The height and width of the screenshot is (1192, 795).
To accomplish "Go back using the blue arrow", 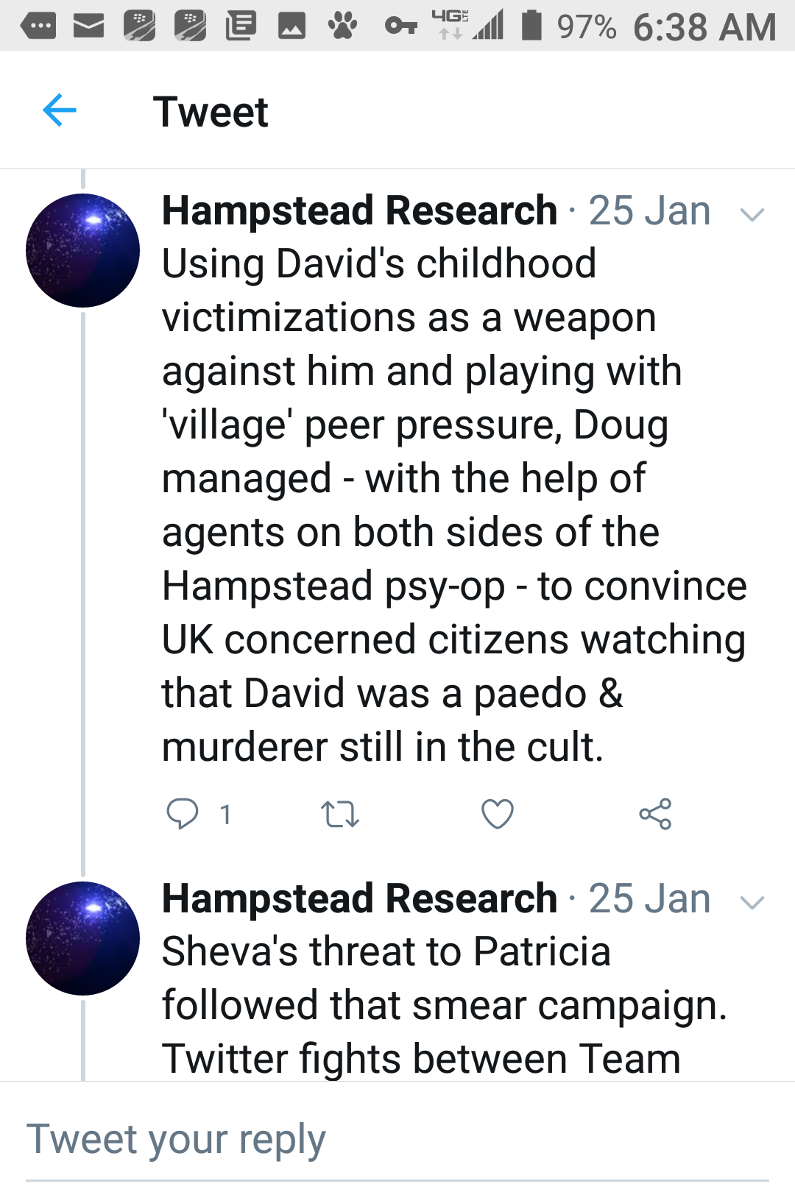I will (60, 111).
